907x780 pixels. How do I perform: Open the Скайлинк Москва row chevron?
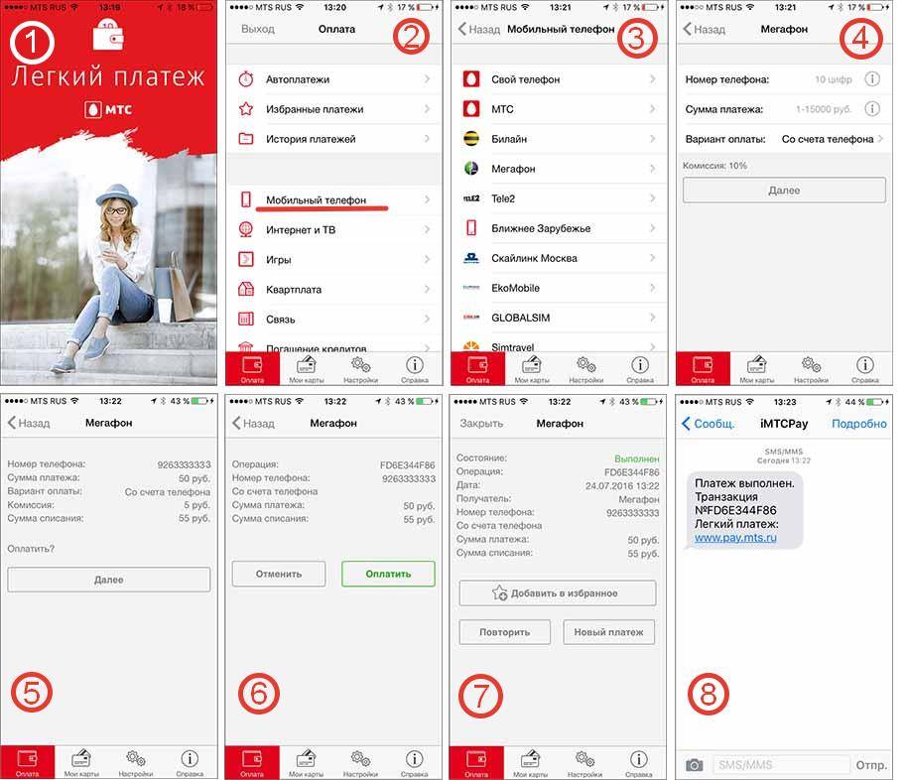tap(653, 258)
